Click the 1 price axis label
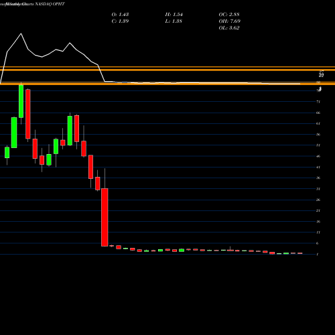The image size is (335, 335). click(x=318, y=255)
